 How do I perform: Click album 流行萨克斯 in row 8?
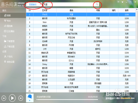tap(98, 41)
